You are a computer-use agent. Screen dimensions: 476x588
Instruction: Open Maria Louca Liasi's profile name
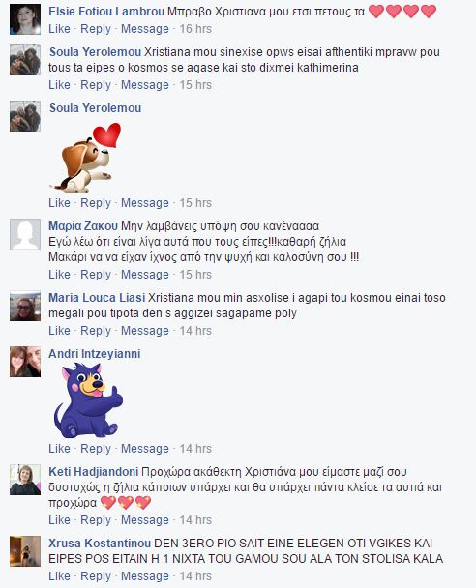(x=97, y=298)
